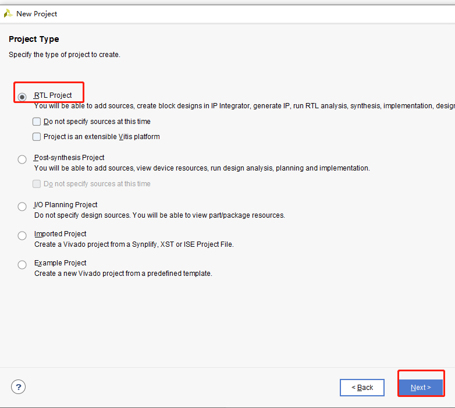455x408 pixels.
Task: Click the Example Project label
Action: 60,262
